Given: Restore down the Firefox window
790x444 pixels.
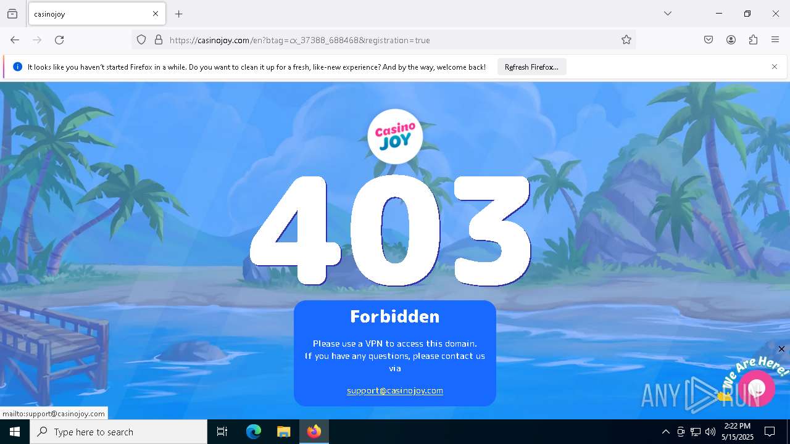Looking at the screenshot, I should [747, 14].
